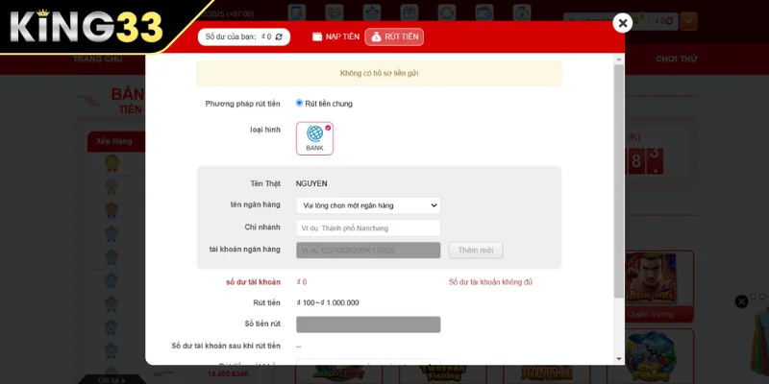Image resolution: width=769 pixels, height=384 pixels.
Task: Click the real name value NGUYEN
Action: click(x=311, y=183)
